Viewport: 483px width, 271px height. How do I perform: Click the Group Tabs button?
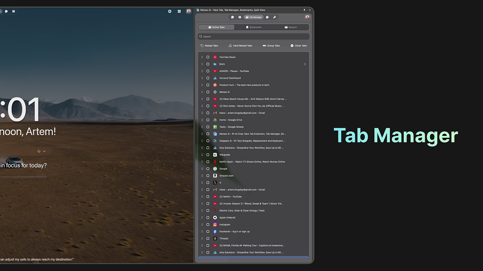click(x=271, y=46)
